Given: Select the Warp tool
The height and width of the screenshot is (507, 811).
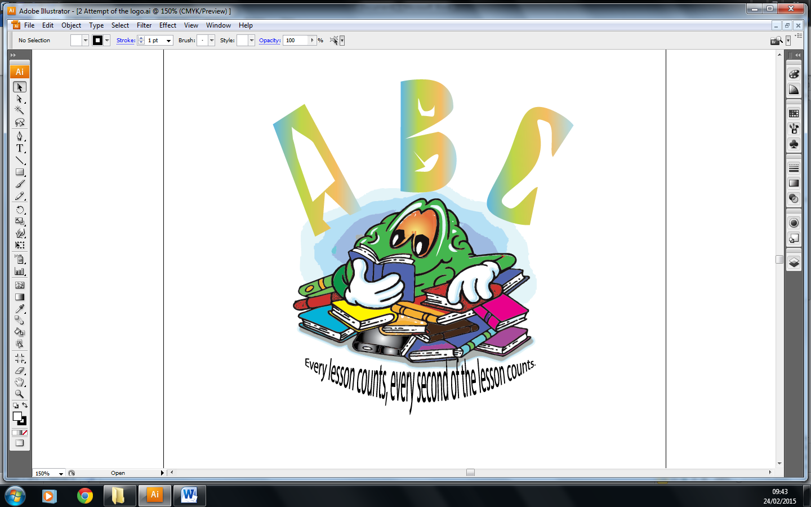Looking at the screenshot, I should click(x=20, y=233).
